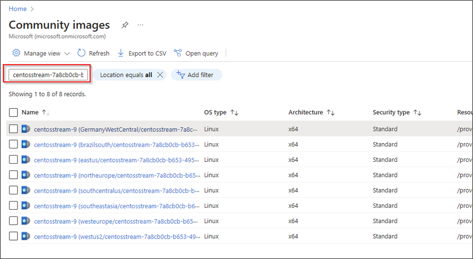The image size is (473, 259).
Task: Click the centosstream search filter box
Action: pyautogui.click(x=48, y=75)
